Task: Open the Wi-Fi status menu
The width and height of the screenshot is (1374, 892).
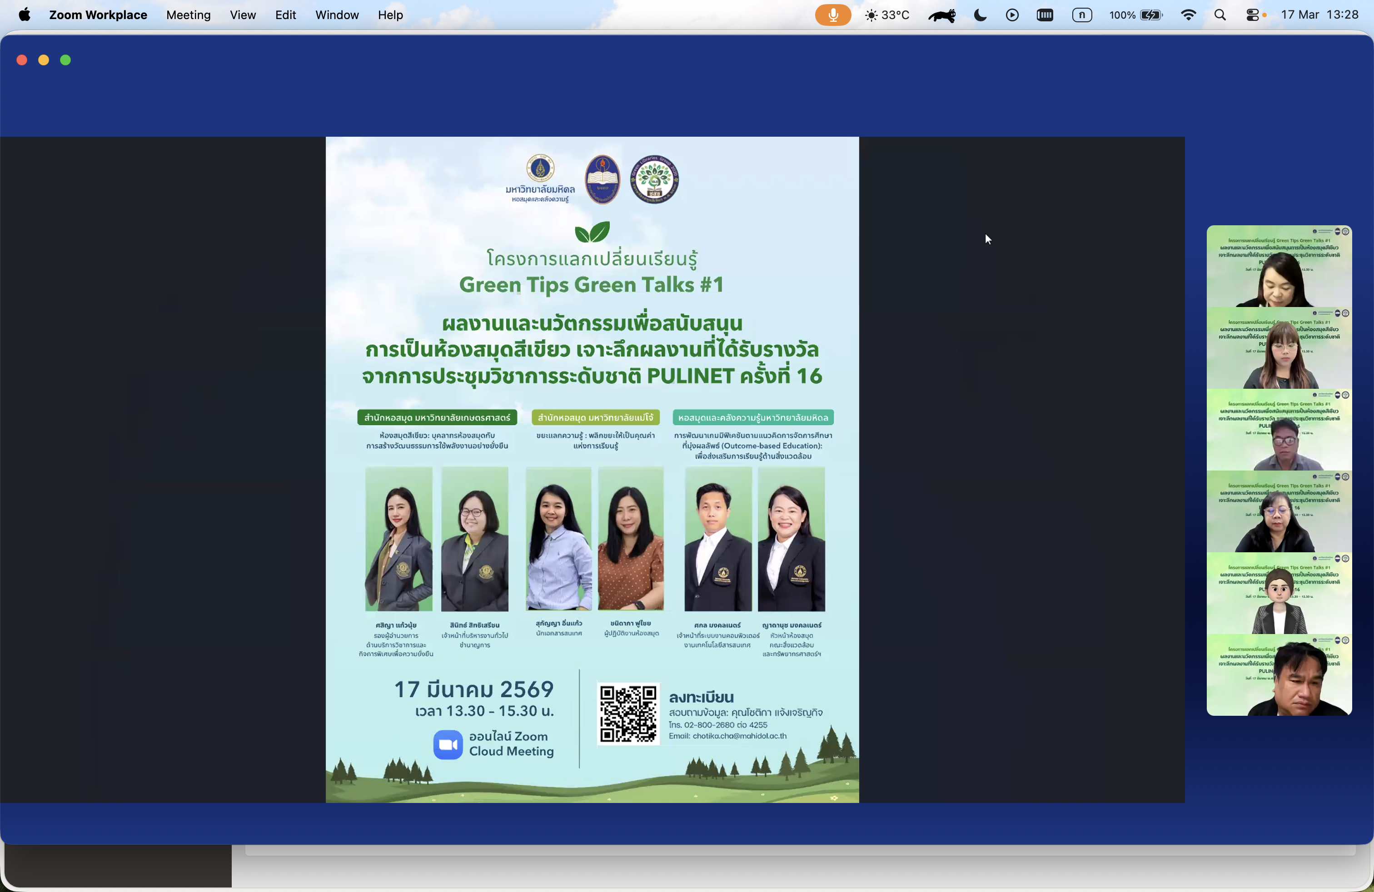Action: 1188,15
